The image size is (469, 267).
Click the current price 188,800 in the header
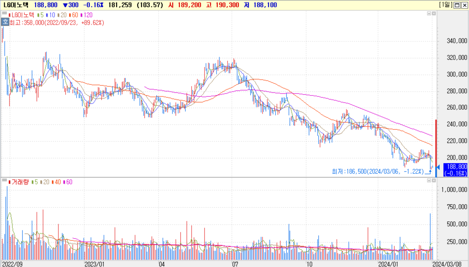pyautogui.click(x=46, y=5)
